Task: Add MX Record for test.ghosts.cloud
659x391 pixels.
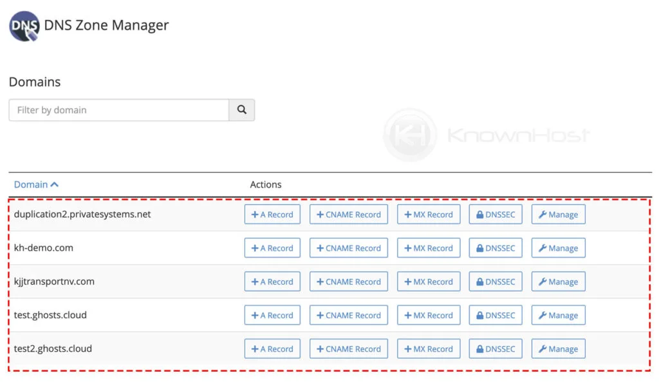Action: click(429, 315)
